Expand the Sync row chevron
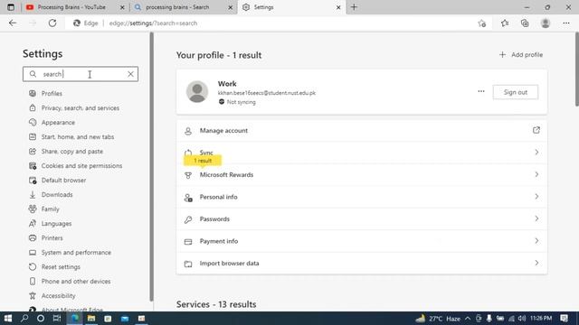Screen dimensions: 579x325 tap(536, 153)
